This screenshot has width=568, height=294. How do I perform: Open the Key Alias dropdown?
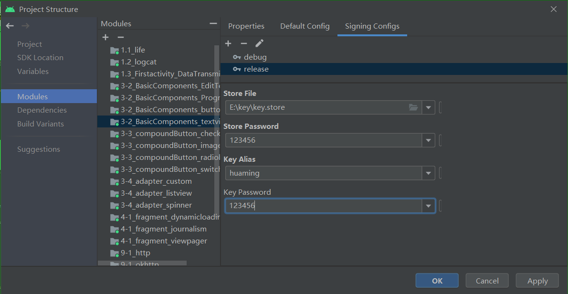pyautogui.click(x=428, y=173)
